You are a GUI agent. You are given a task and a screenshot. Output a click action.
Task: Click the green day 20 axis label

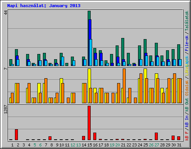click(x=118, y=145)
